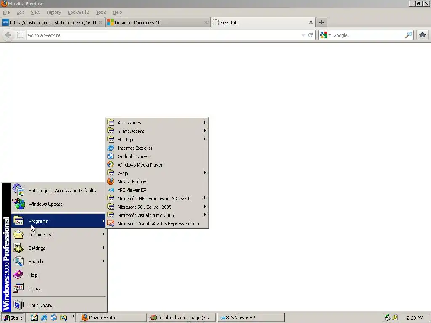Click the back arrow in Firefox
Image resolution: width=431 pixels, height=323 pixels.
(8, 35)
